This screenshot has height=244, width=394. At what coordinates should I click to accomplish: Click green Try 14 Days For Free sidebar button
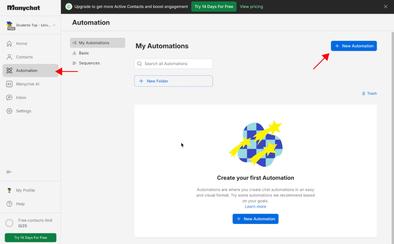(31, 238)
